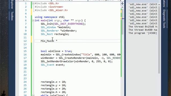The image size is (171, 96).
Task: Click "*winRender;" declaration on line 9
Action: pos(68,31)
